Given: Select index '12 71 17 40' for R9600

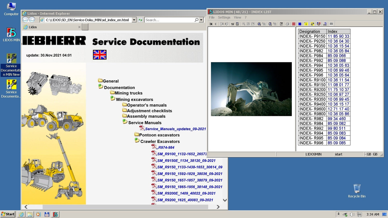Looking at the screenshot, I should coord(338,109).
